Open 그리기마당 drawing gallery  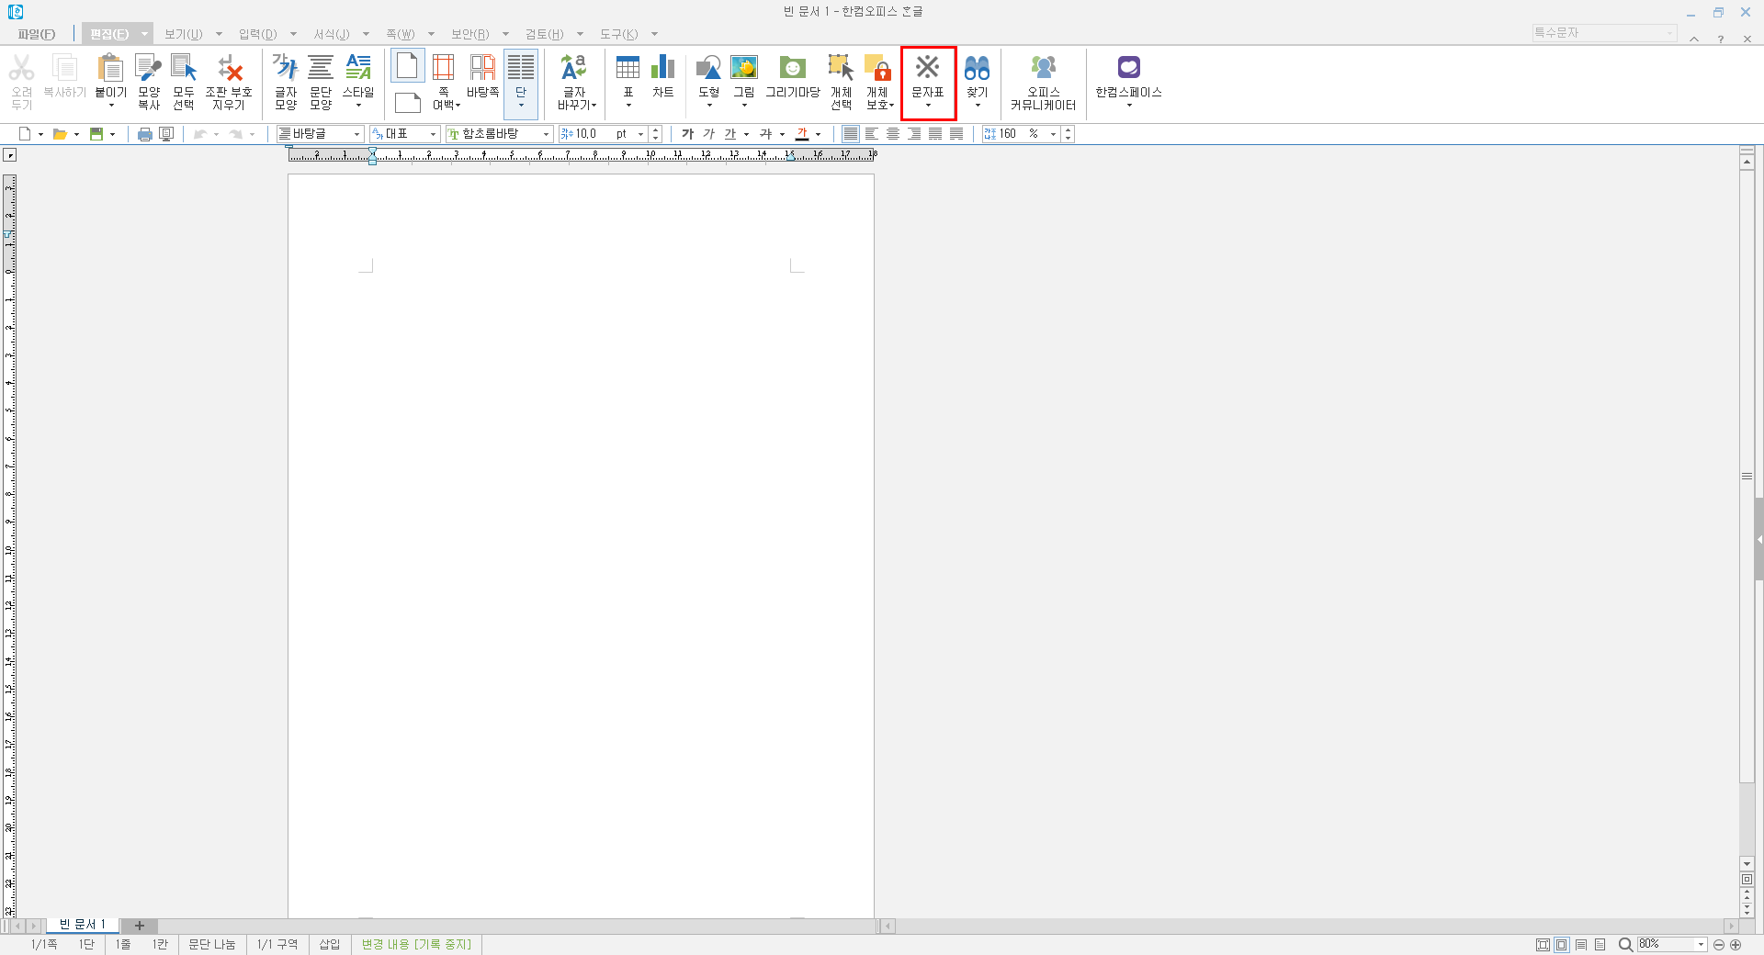(x=793, y=75)
